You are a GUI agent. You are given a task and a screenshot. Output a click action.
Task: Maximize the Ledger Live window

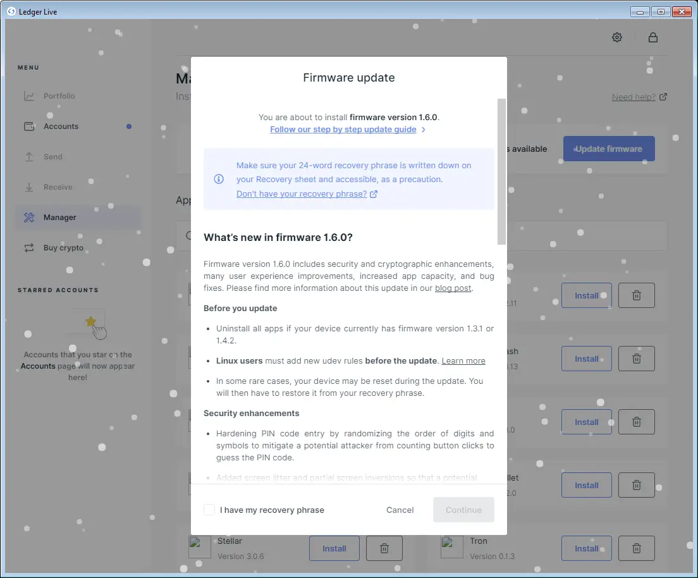(661, 12)
